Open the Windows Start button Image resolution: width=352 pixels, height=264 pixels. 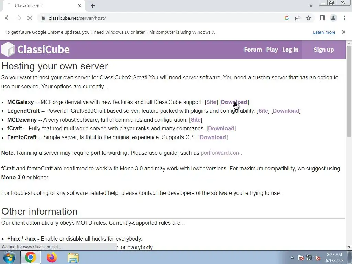coord(9,257)
